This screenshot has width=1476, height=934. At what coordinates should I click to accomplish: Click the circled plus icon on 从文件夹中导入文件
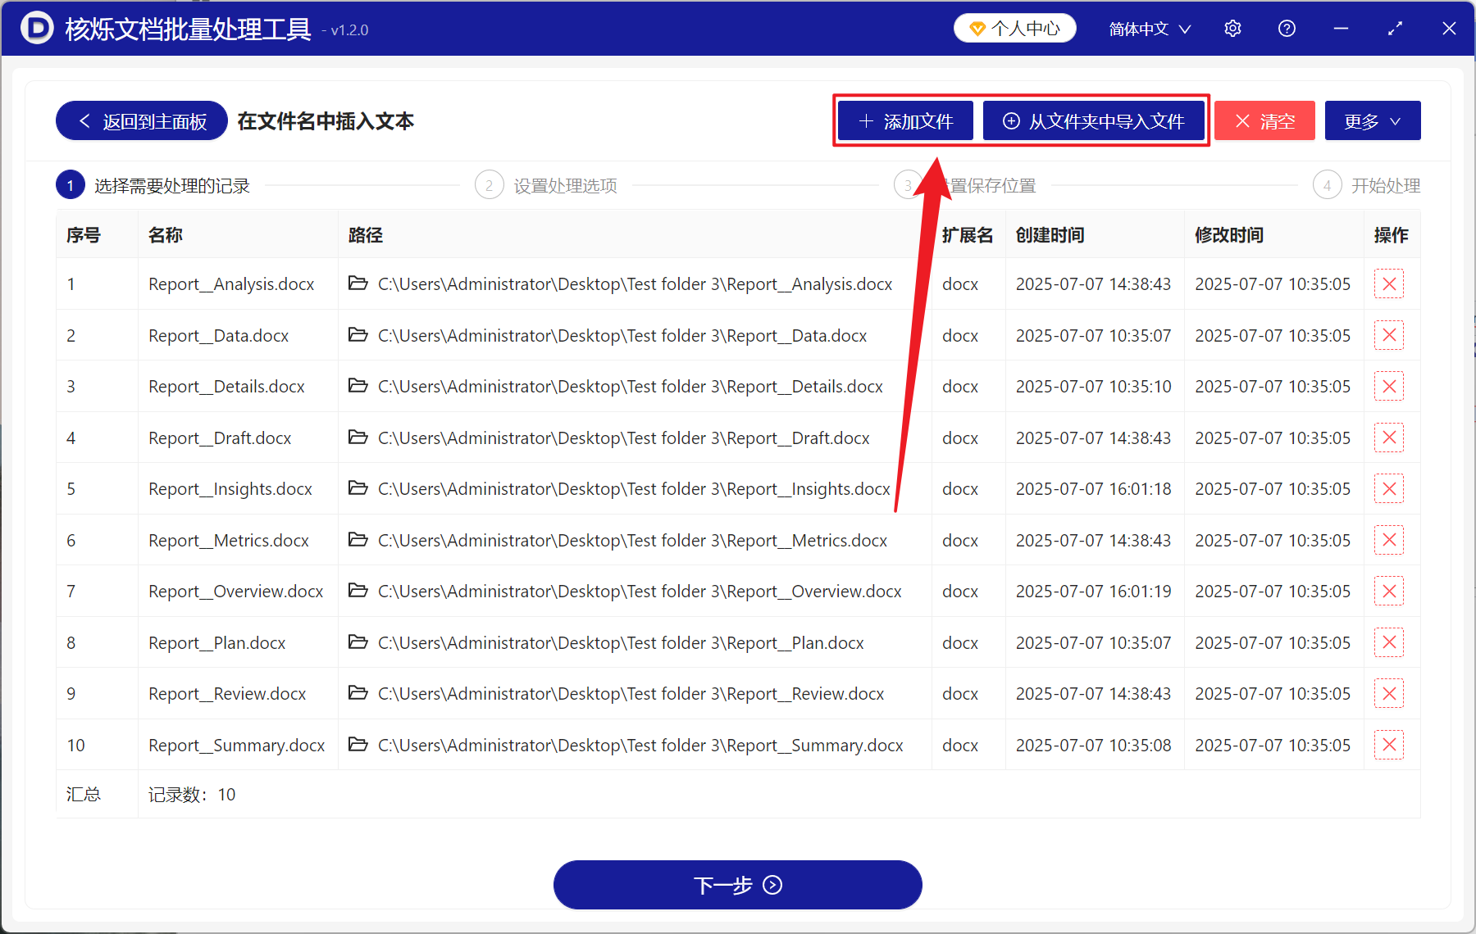coord(1011,120)
